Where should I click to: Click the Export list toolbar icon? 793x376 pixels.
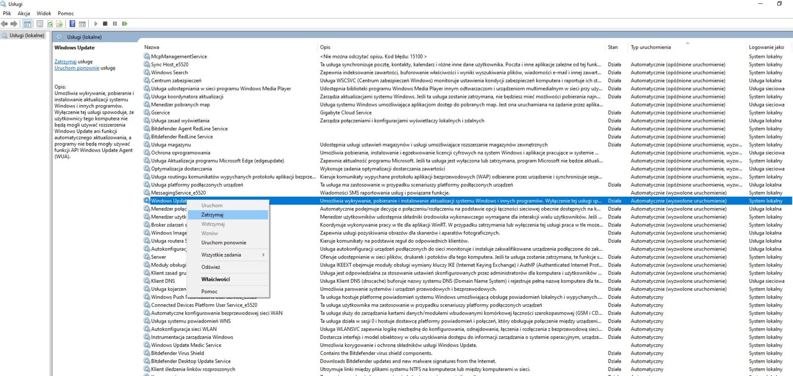[59, 24]
